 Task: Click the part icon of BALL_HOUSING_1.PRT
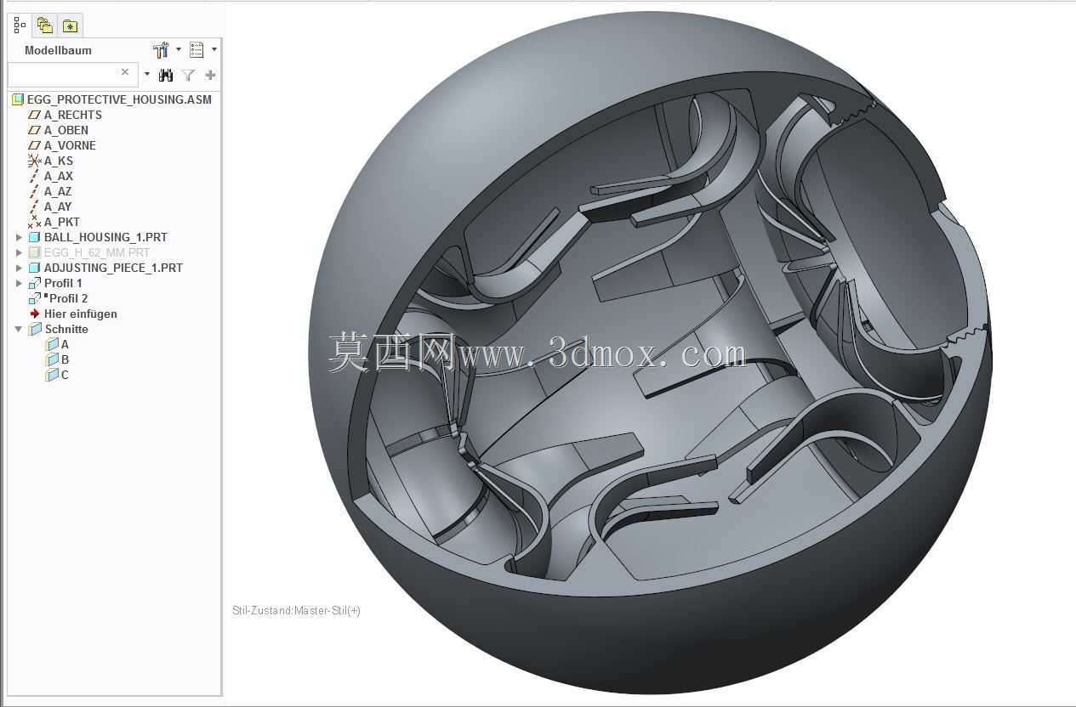click(34, 237)
